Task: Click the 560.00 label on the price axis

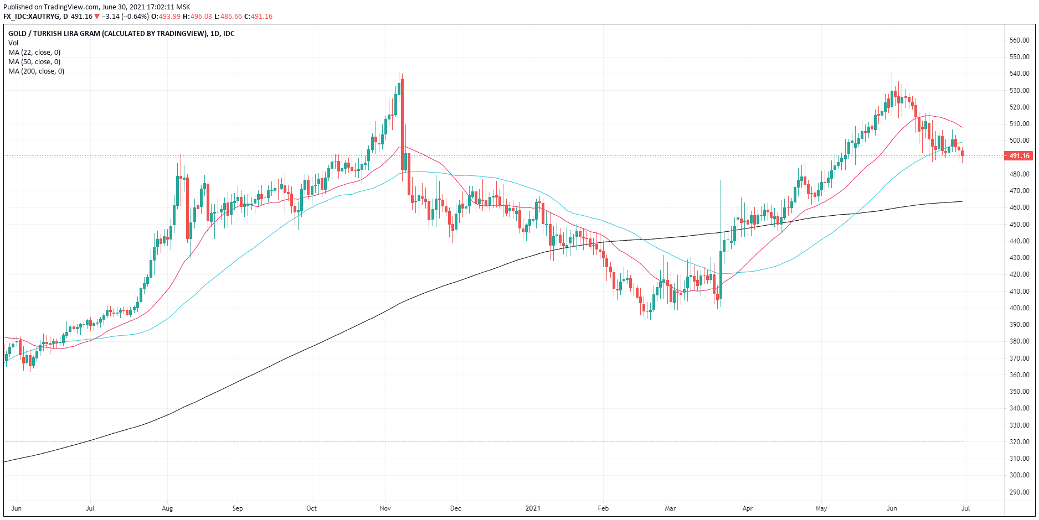Action: pyautogui.click(x=1019, y=40)
